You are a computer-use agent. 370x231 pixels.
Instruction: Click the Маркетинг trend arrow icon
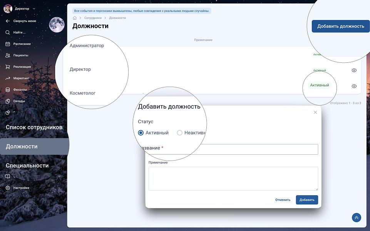(x=8, y=78)
